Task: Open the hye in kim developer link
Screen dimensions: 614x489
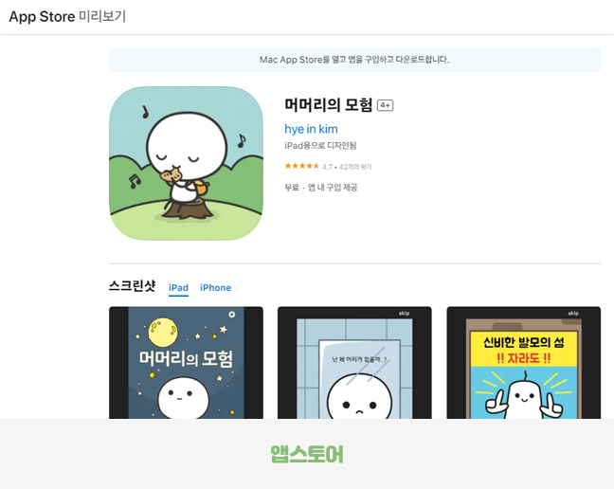Action: coord(311,129)
